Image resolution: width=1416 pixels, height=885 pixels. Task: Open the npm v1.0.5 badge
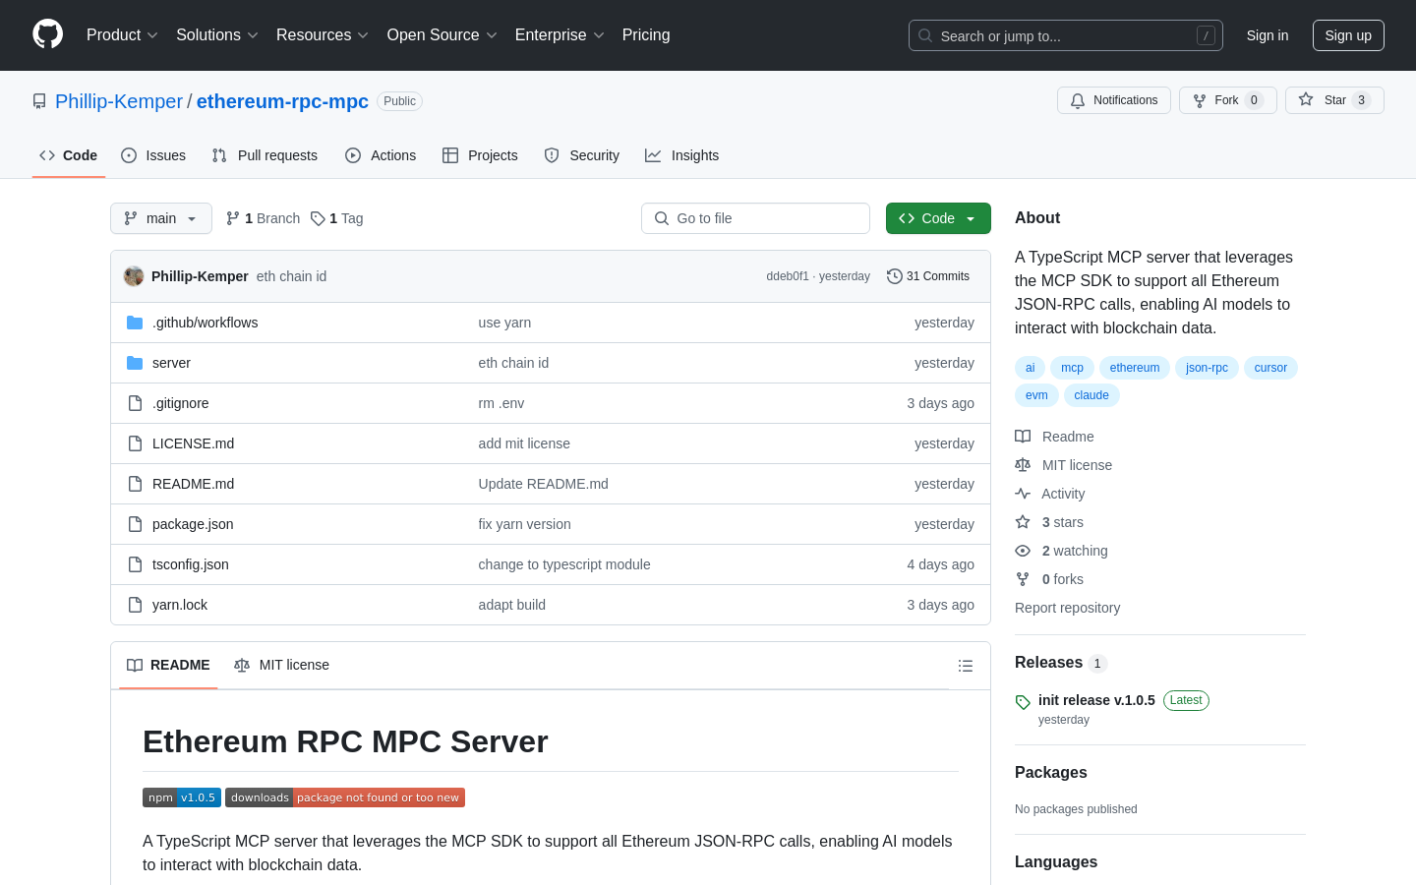182,797
